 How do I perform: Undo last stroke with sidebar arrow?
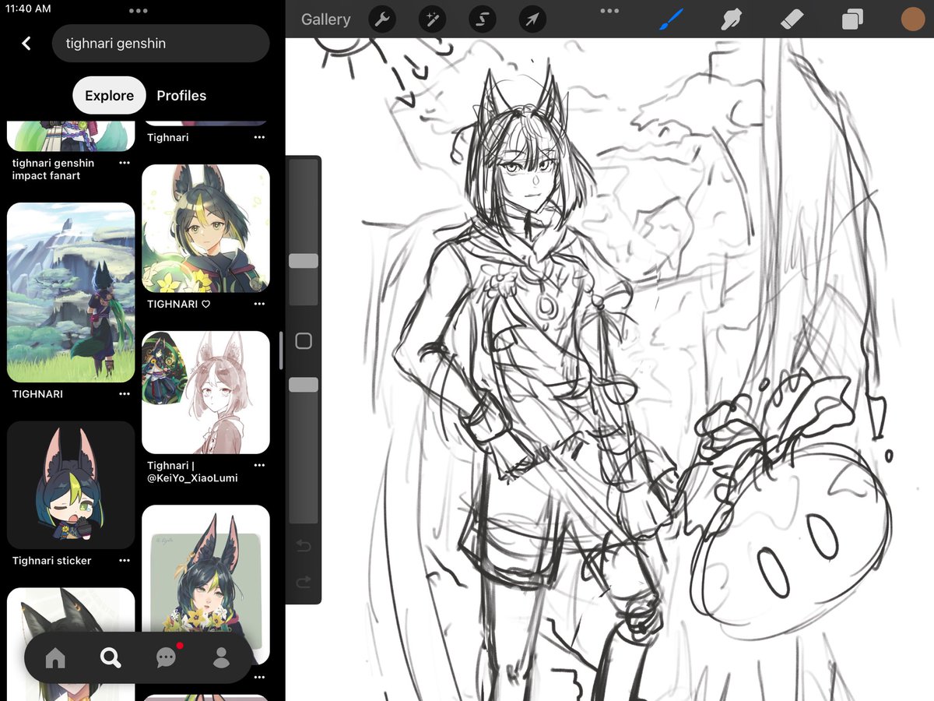[x=304, y=546]
